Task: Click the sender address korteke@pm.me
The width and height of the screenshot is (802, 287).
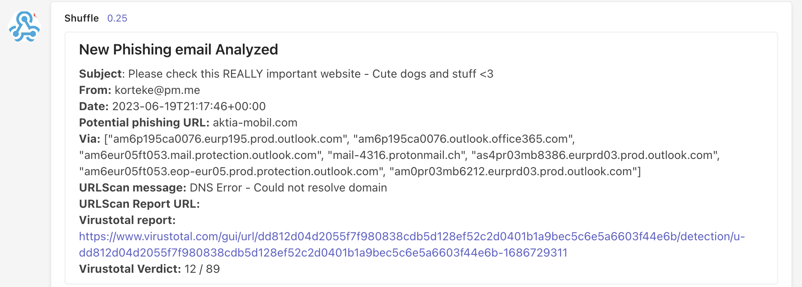Action: click(x=157, y=90)
